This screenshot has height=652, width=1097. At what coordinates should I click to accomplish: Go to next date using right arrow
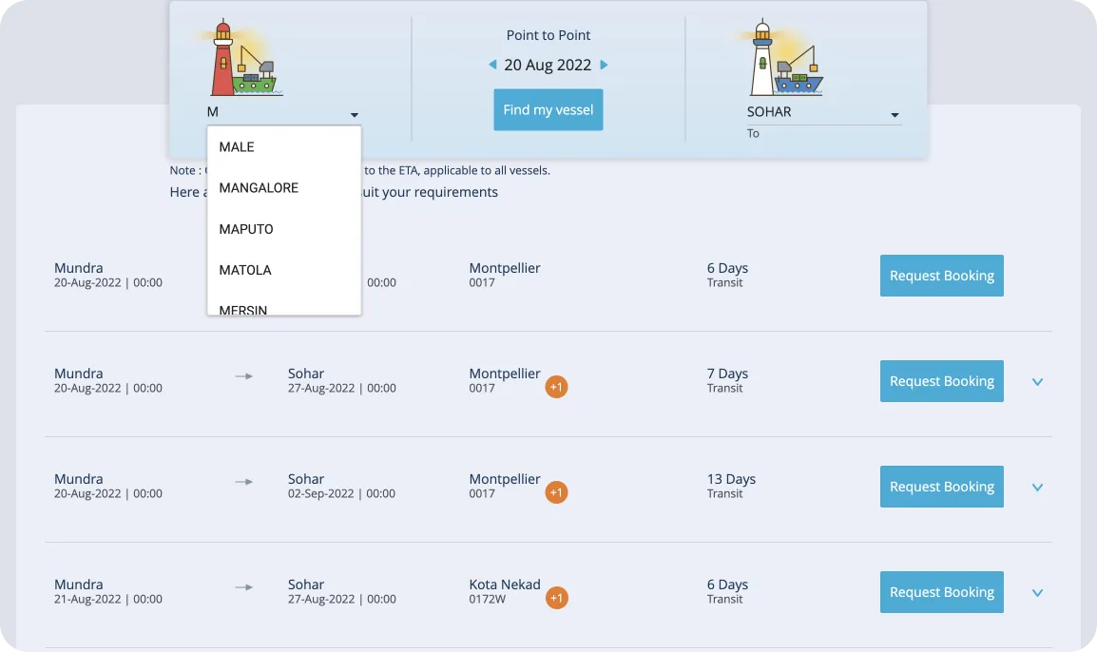[604, 65]
